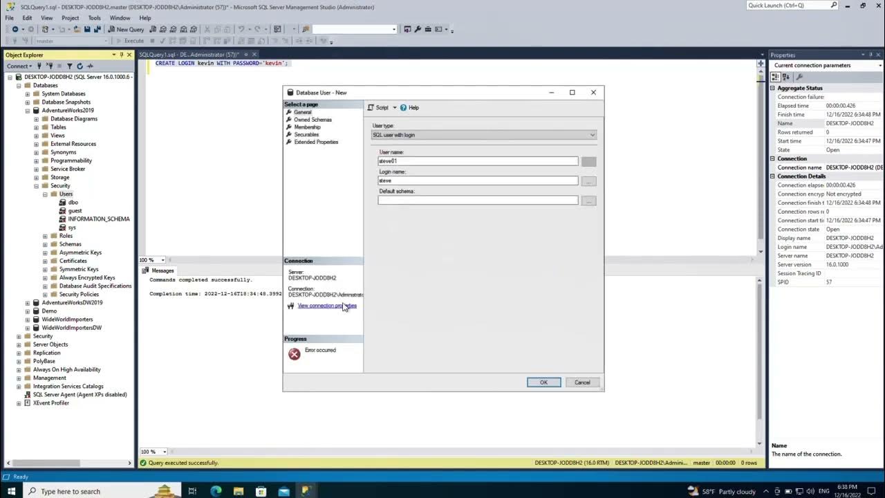Viewport: 885px width, 498px height.
Task: Select AdventureWorksDW2019 database
Action: pyautogui.click(x=72, y=303)
